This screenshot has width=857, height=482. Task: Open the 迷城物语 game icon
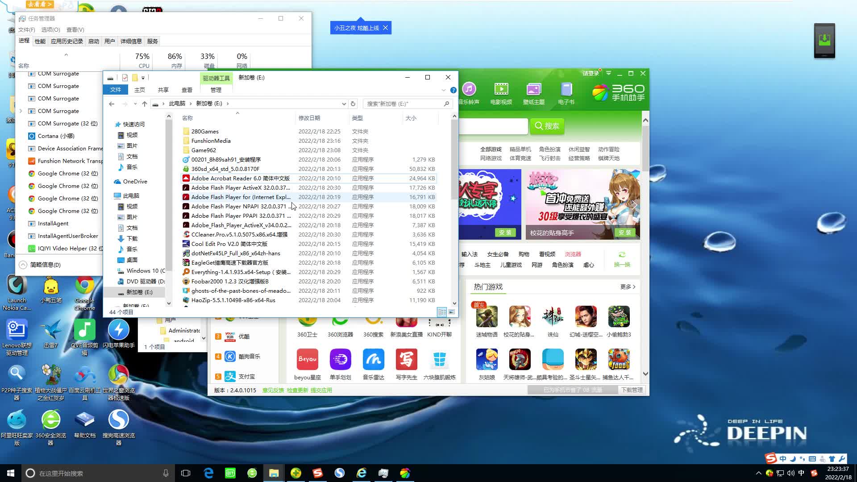487,316
